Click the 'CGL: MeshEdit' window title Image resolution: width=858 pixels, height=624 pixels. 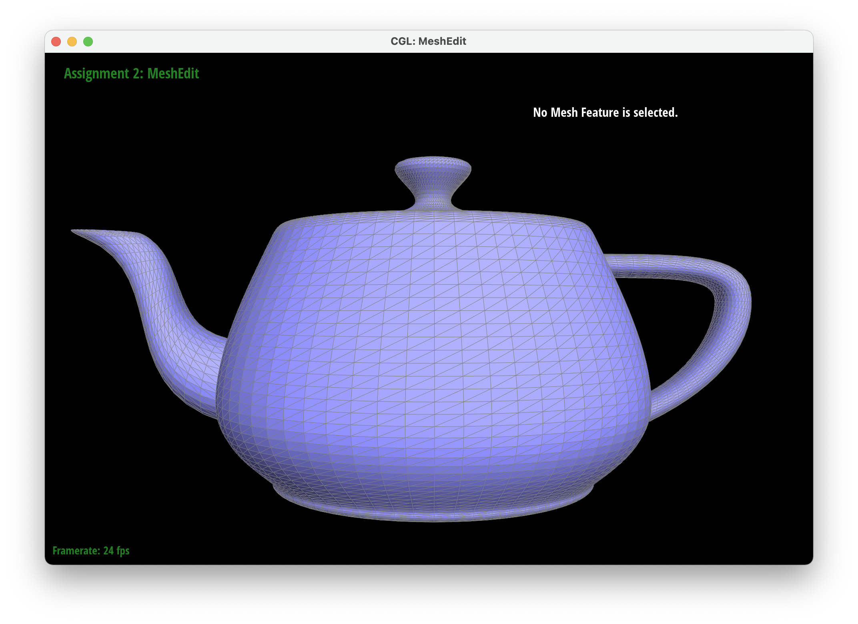coord(428,41)
